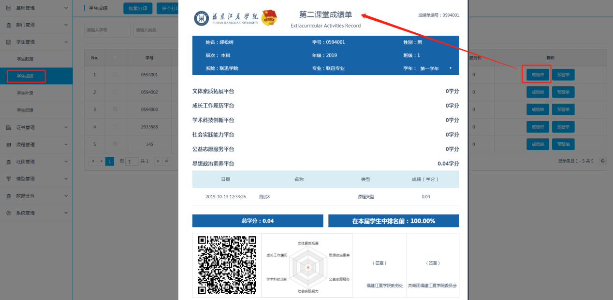Click the 请输入学号 search field

(107, 30)
